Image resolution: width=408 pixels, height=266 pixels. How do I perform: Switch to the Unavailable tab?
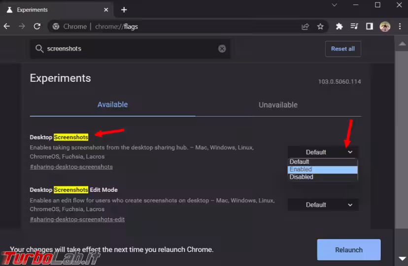(x=278, y=105)
